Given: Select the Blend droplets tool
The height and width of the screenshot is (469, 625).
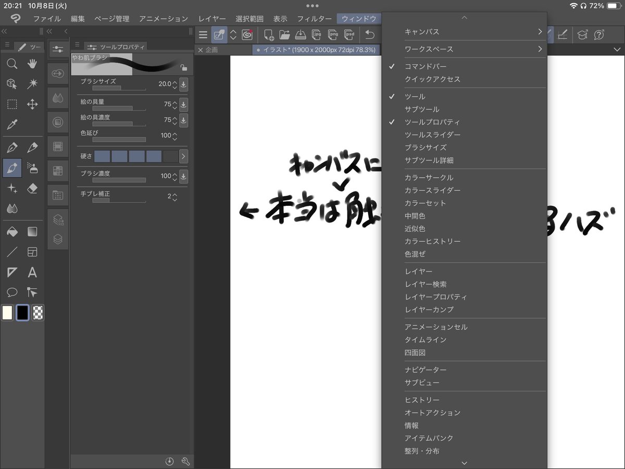Looking at the screenshot, I should (12, 209).
